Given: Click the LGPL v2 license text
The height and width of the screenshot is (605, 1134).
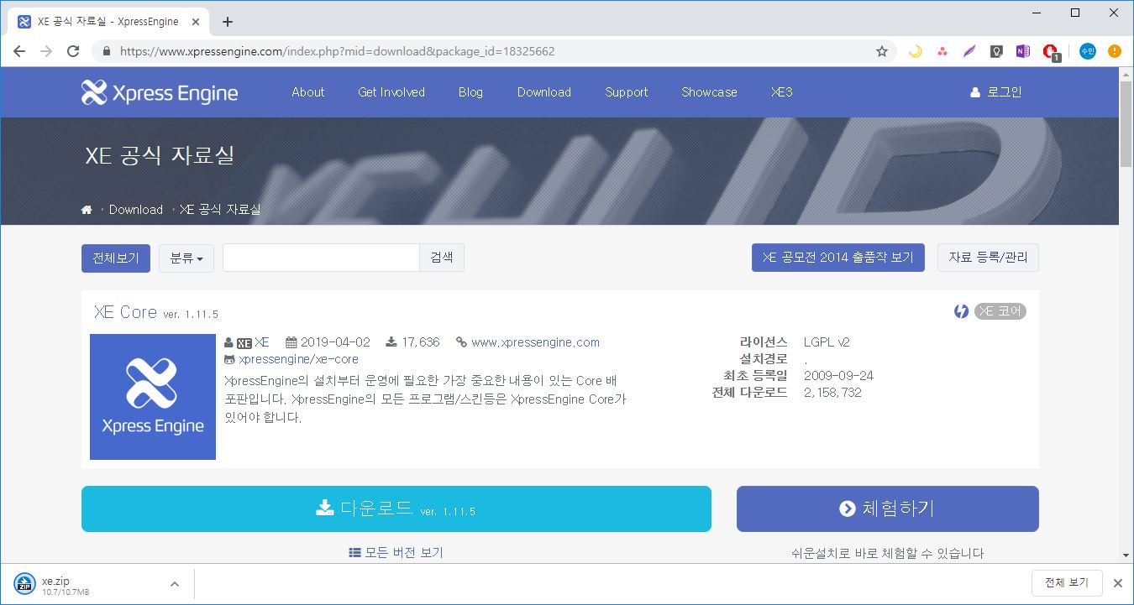Looking at the screenshot, I should click(827, 342).
